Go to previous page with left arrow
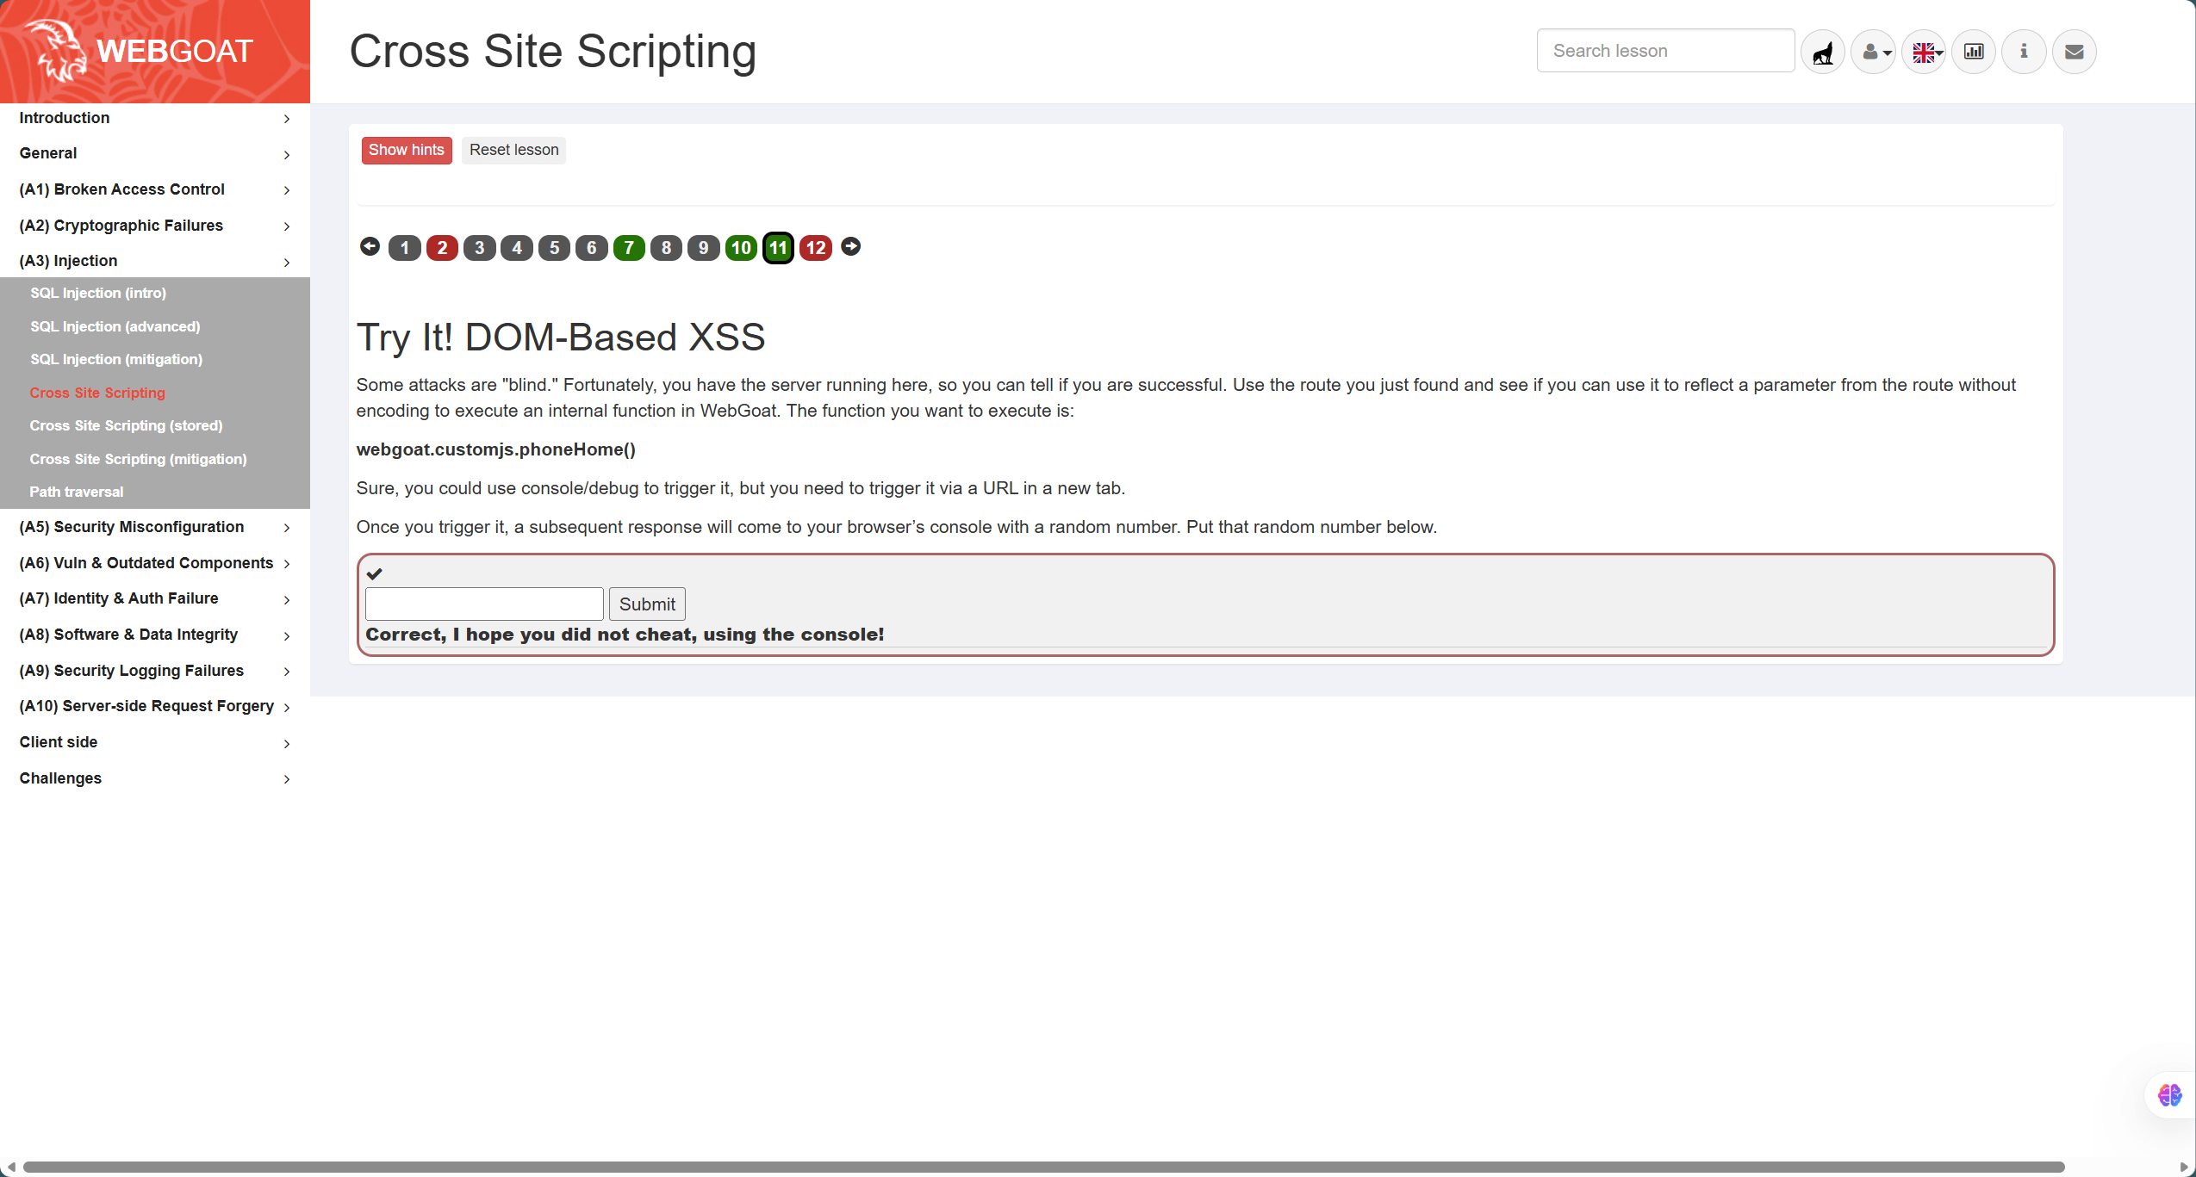The image size is (2196, 1177). pos(370,247)
